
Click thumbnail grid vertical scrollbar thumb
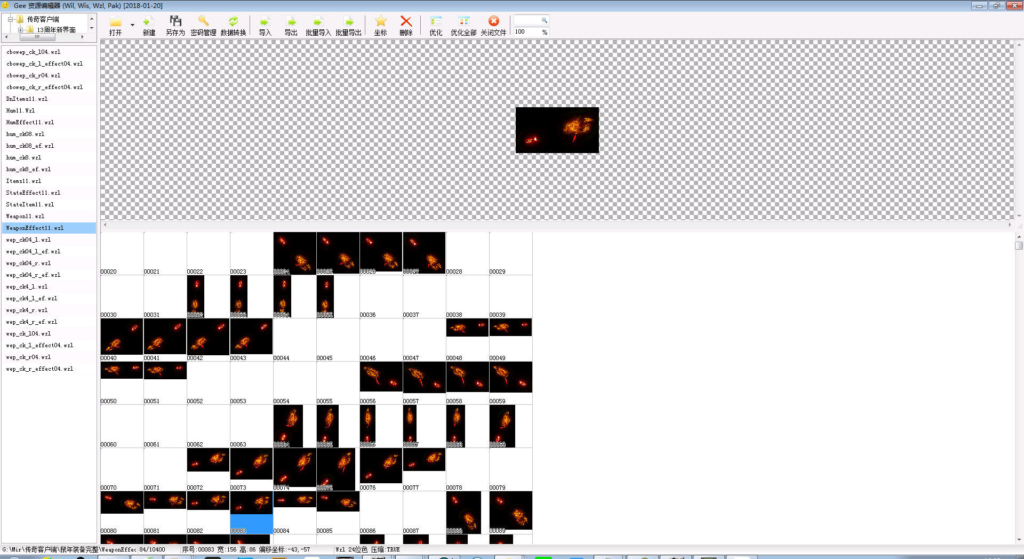pyautogui.click(x=1019, y=245)
